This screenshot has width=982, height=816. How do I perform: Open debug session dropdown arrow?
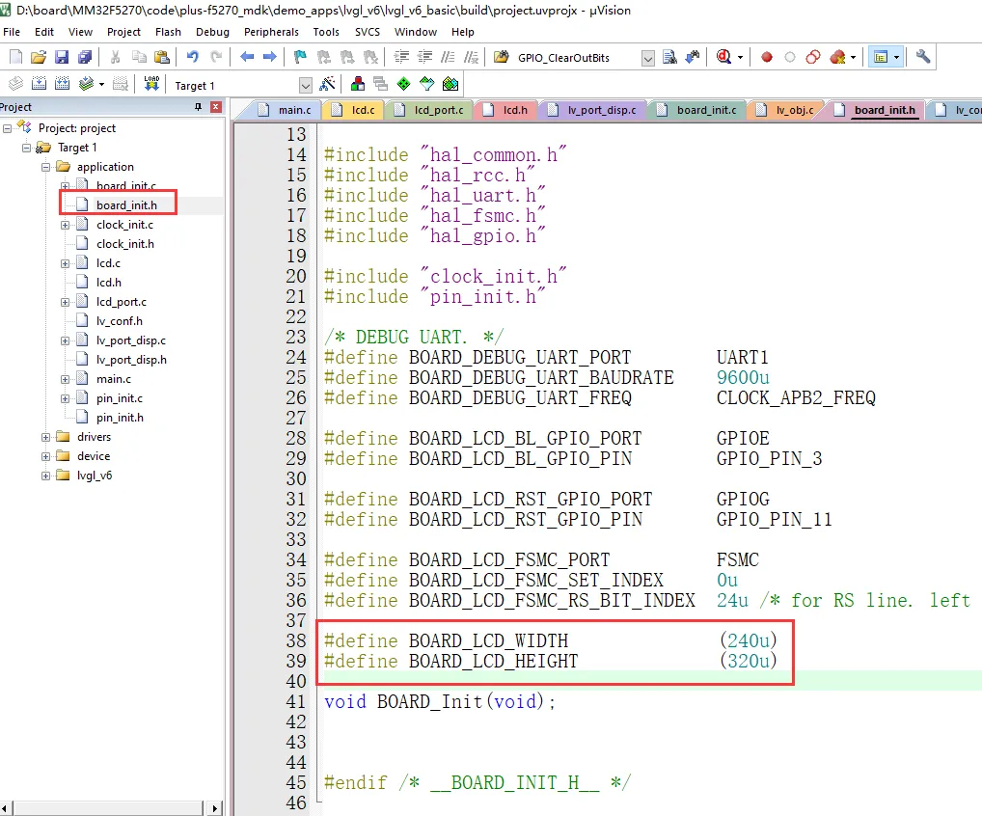[x=740, y=58]
